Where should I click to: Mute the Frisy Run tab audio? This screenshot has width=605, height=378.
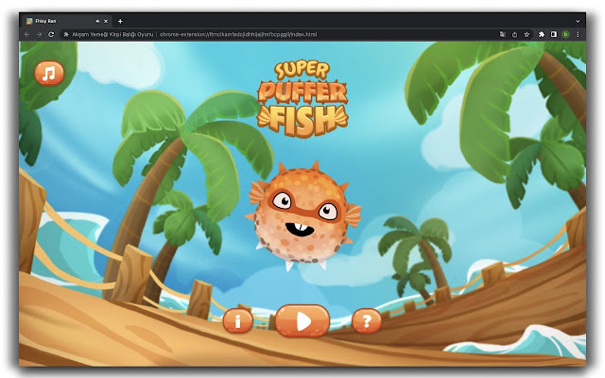click(97, 21)
